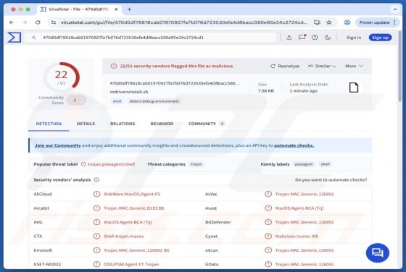Click the page vertical scrollbar
This screenshot has height=272, width=406.
click(x=400, y=67)
